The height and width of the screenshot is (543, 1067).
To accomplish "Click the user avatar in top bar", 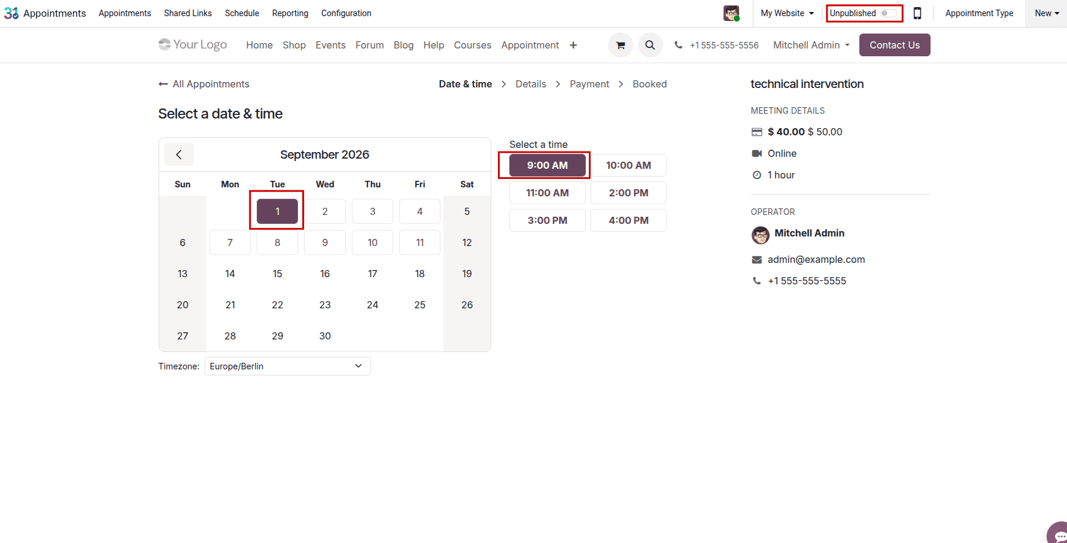I will tap(731, 13).
